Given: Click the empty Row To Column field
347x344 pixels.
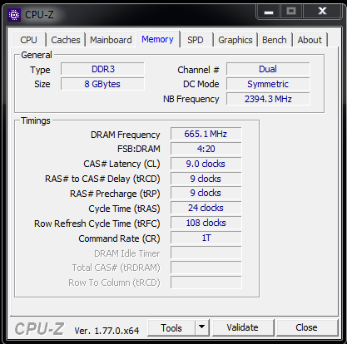Looking at the screenshot, I should tap(206, 283).
